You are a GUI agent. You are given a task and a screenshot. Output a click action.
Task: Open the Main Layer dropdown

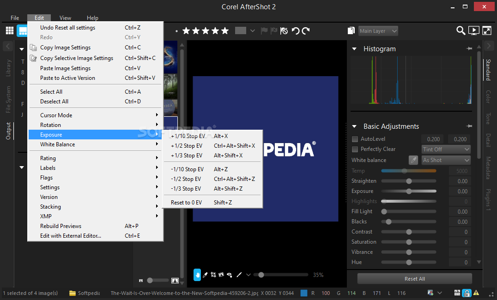(378, 31)
